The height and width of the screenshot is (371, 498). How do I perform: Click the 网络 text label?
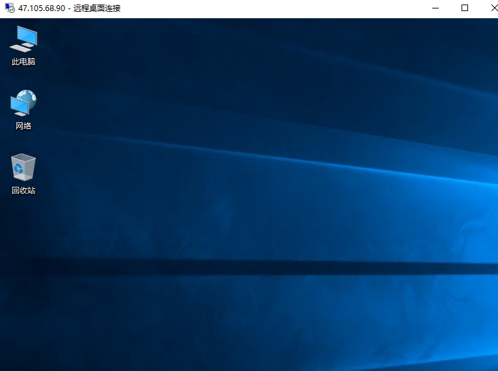23,126
